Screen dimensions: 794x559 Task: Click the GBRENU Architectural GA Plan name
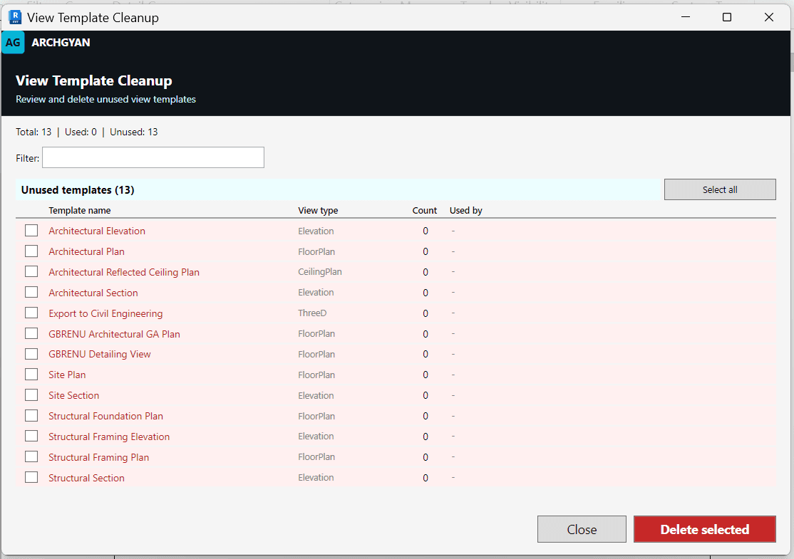115,334
